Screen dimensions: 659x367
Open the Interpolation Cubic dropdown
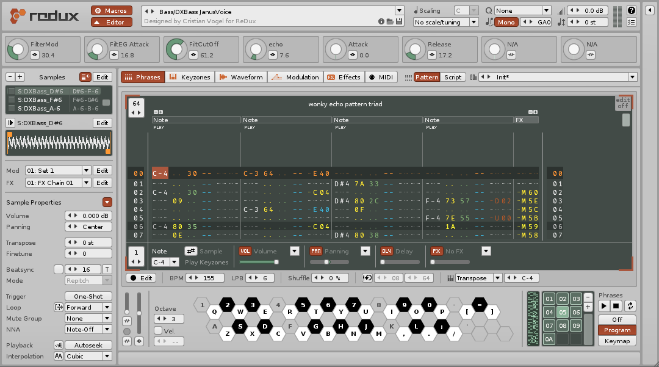[x=87, y=356]
